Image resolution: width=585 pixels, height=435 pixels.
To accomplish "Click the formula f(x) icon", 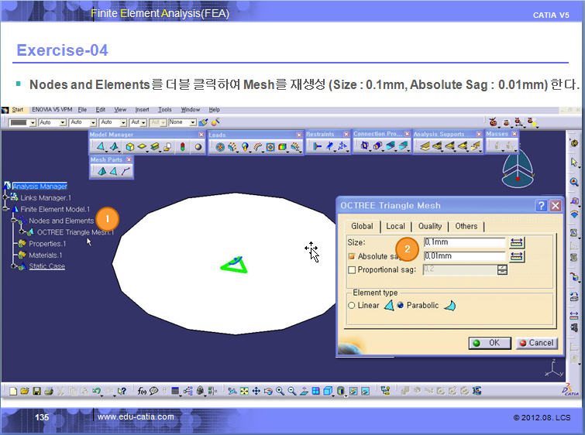I will click(141, 391).
